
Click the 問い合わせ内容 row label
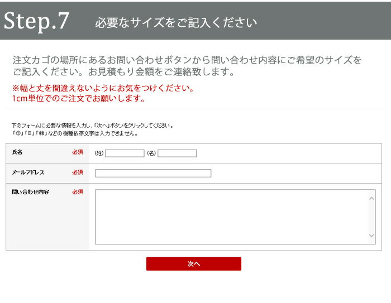[30, 192]
